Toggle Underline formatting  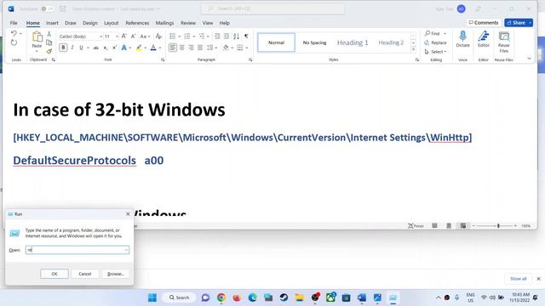(x=82, y=48)
